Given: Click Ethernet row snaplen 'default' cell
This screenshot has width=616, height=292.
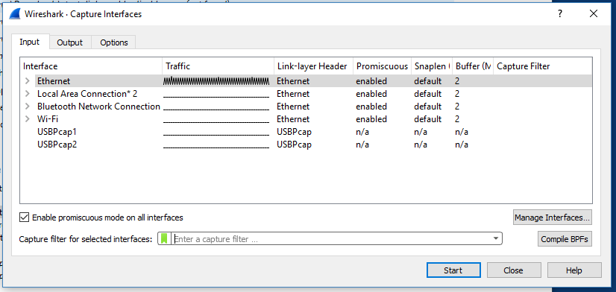Looking at the screenshot, I should click(428, 81).
